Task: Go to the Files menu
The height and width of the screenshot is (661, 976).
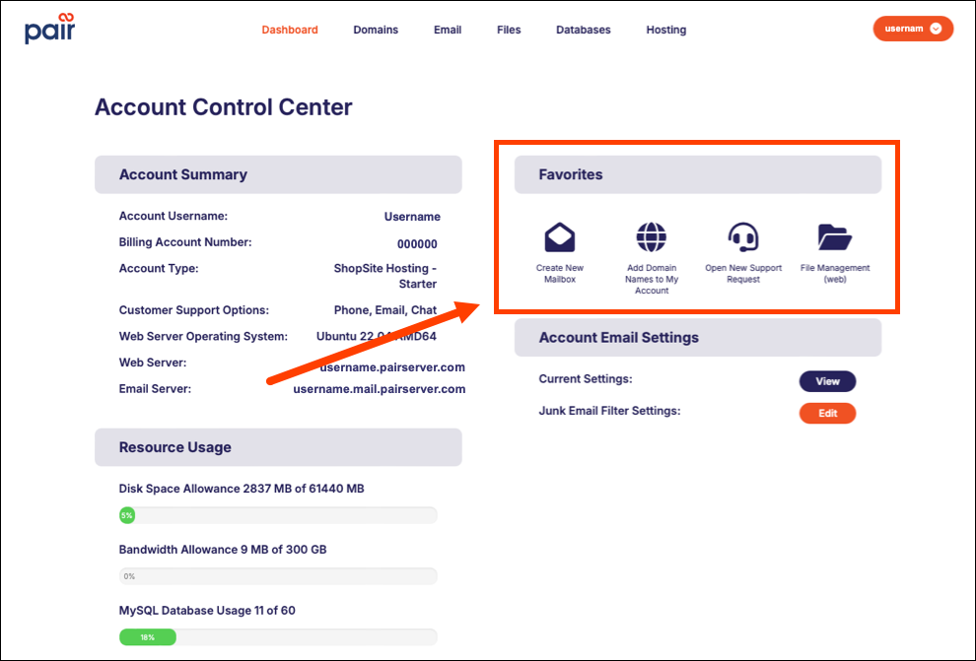Action: click(x=509, y=30)
